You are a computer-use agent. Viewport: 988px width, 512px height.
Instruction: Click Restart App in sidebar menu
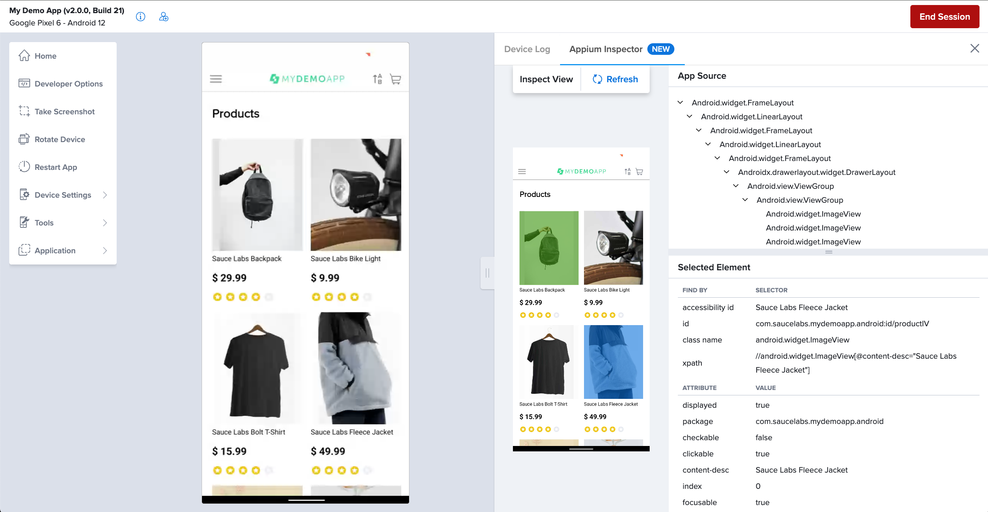[56, 166]
